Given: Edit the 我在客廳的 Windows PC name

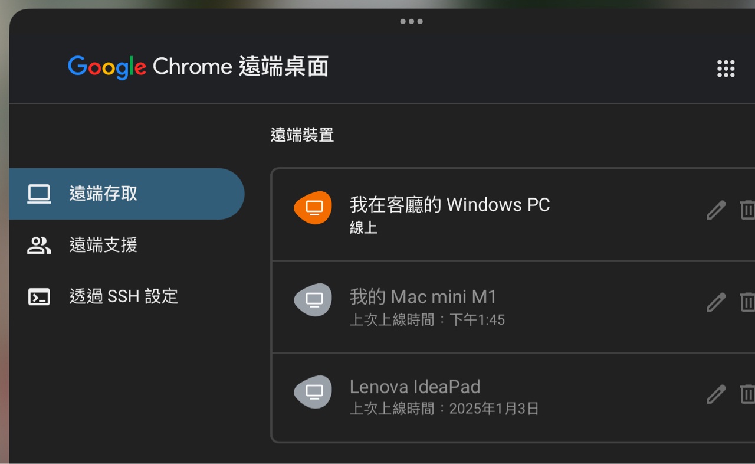Looking at the screenshot, I should 716,210.
